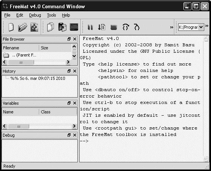Image resolution: width=211 pixels, height=171 pixels.
Task: Click File Browser scroll down arrow
Action: click(x=74, y=56)
